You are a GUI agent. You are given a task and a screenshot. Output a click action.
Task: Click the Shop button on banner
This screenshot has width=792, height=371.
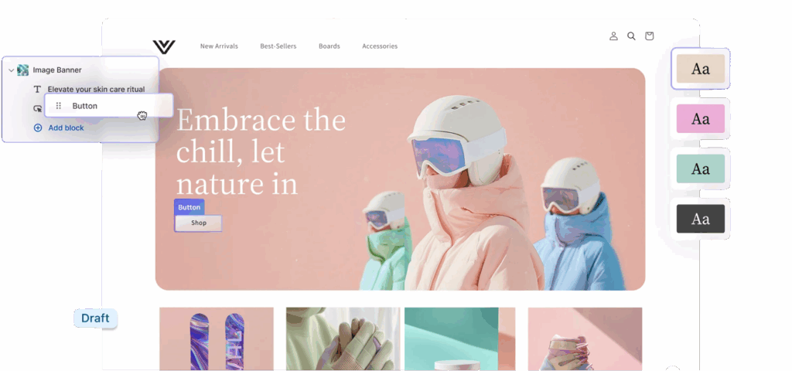pos(199,223)
